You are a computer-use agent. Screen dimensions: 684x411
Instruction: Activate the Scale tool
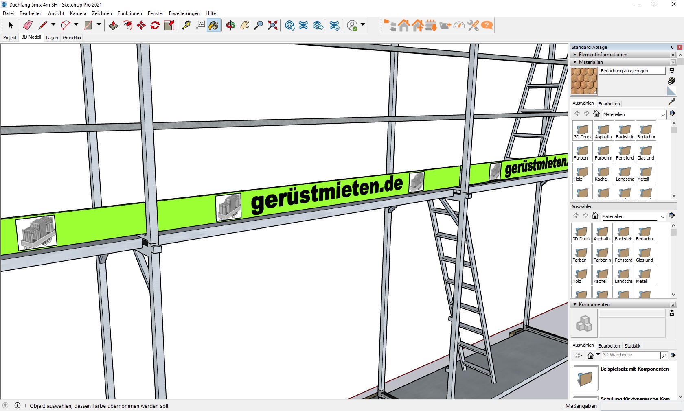169,25
